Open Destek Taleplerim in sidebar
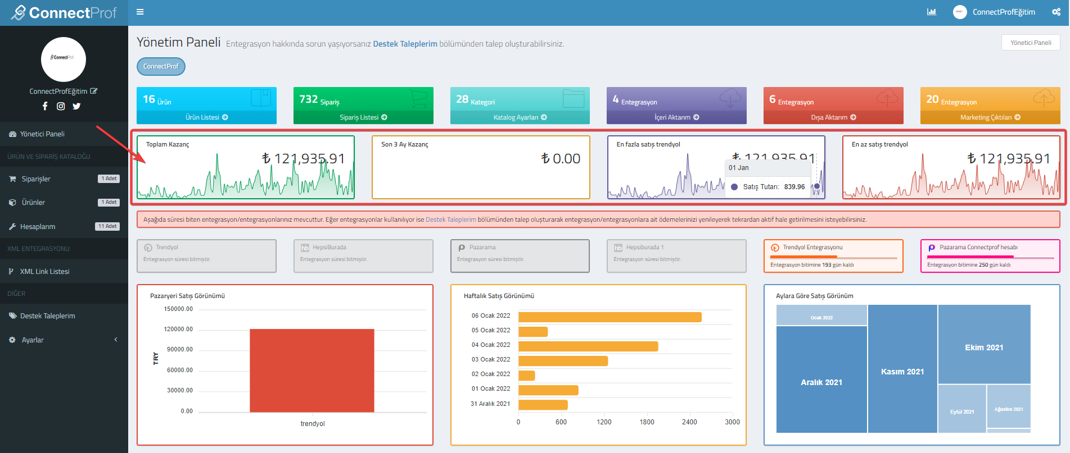 coord(64,316)
